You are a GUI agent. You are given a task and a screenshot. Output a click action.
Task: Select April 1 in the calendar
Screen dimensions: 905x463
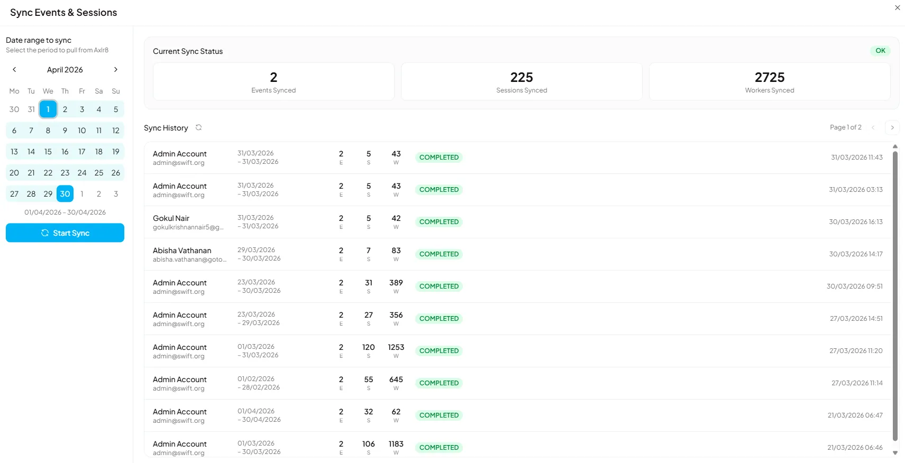[x=48, y=109]
